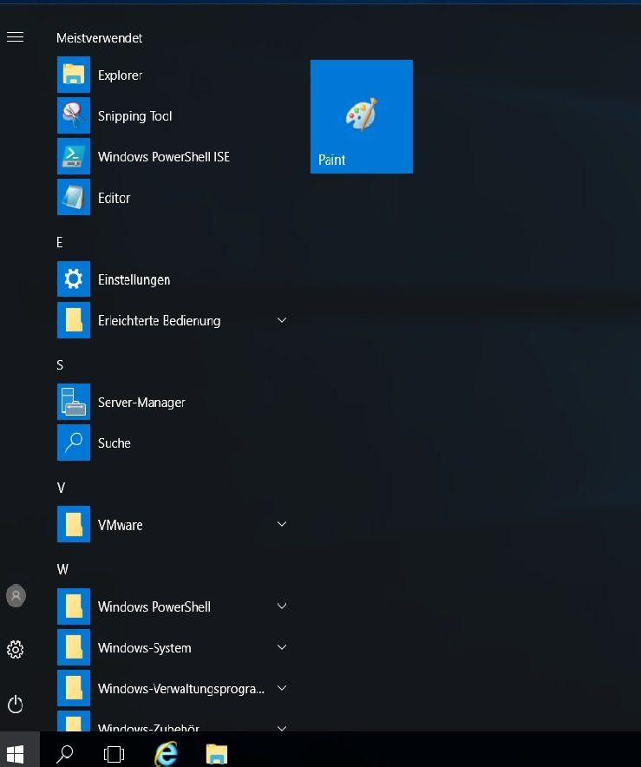The height and width of the screenshot is (767, 641).
Task: Open the Paint tile
Action: click(x=362, y=116)
